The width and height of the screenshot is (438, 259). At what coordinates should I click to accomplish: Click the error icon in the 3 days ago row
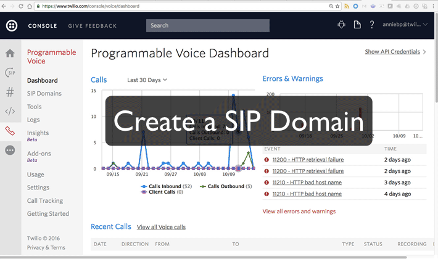[267, 183]
